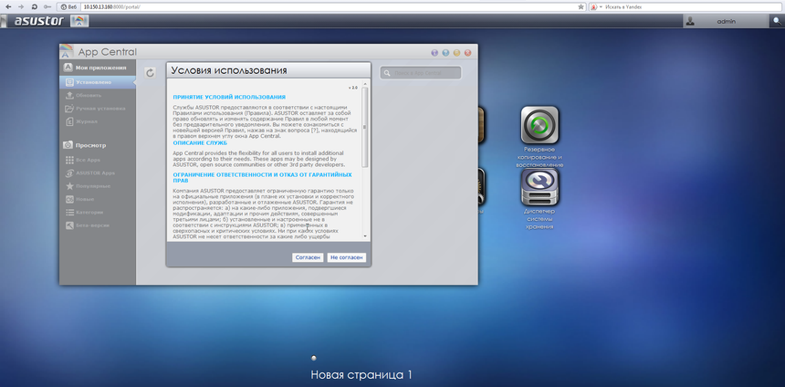
Task: Select Все Apps in the sidebar
Action: click(88, 160)
